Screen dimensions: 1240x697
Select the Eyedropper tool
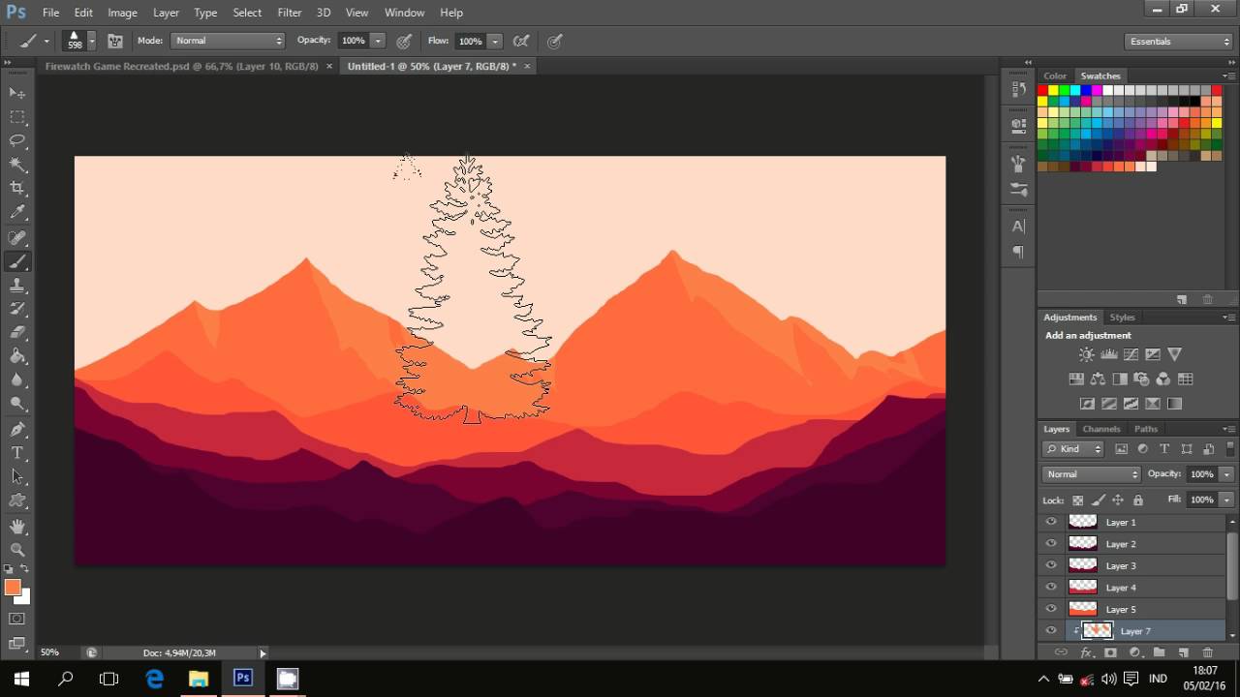[x=17, y=213]
